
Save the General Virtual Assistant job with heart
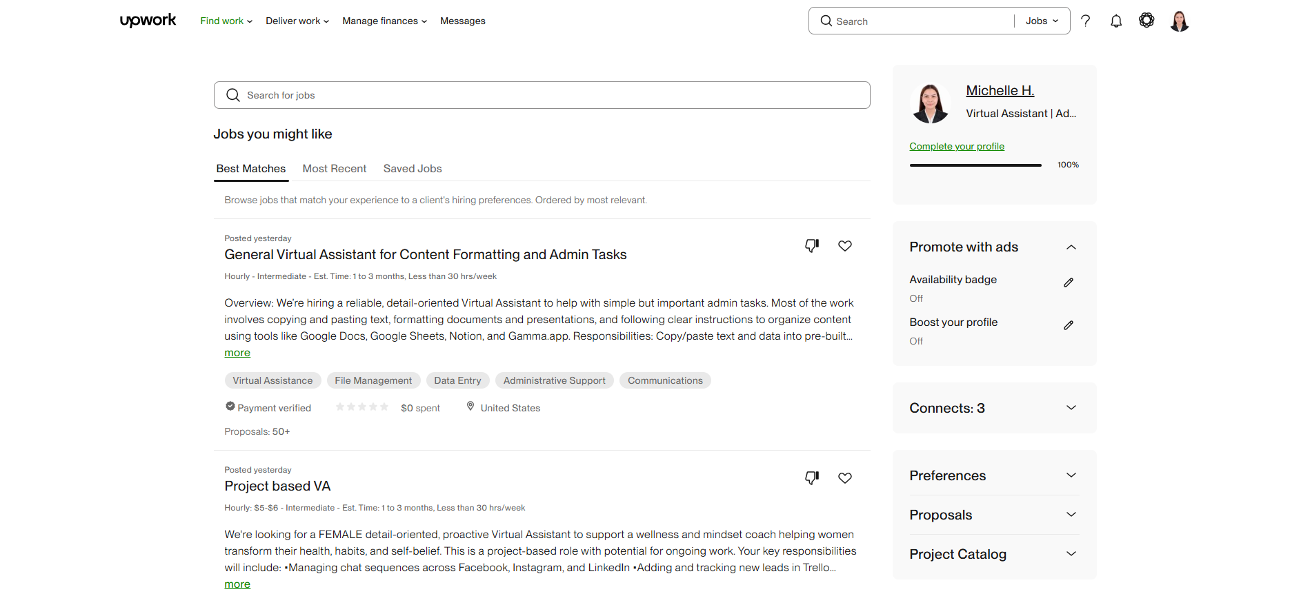pos(844,246)
